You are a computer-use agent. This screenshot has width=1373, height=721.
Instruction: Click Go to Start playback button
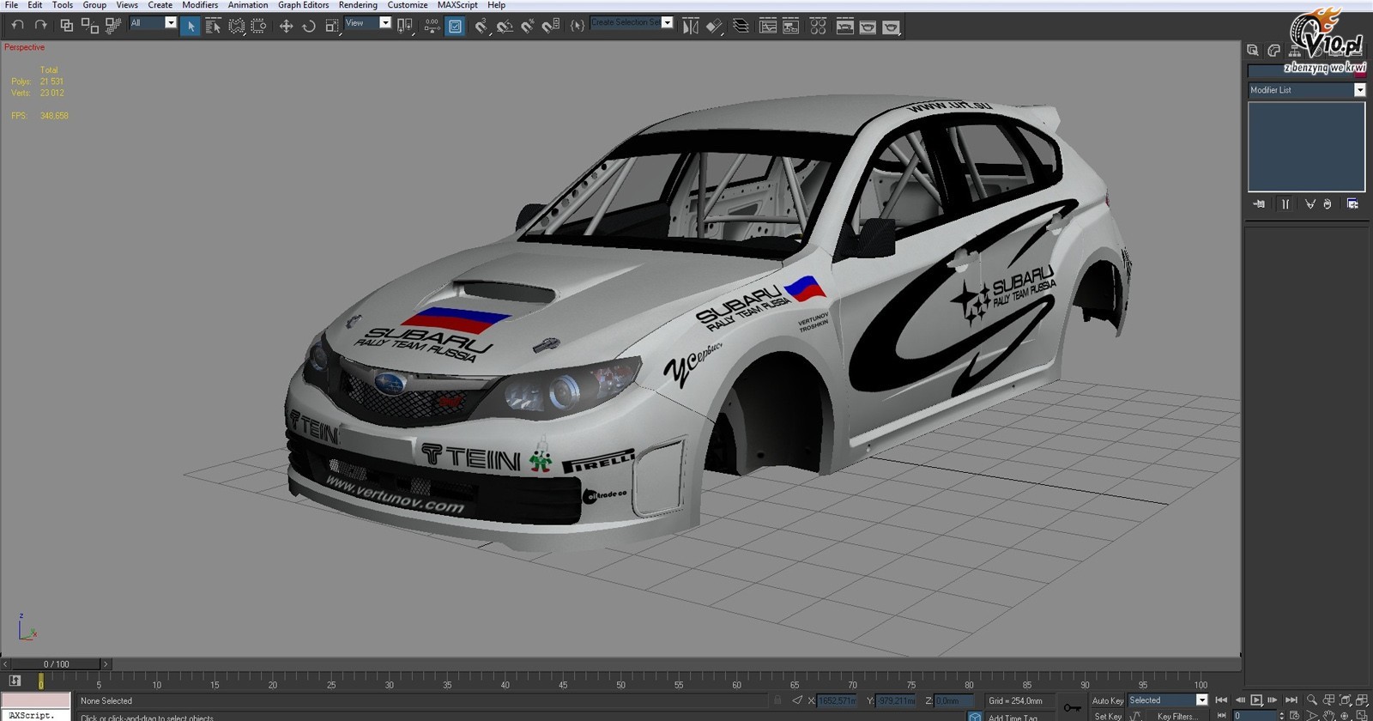click(x=1221, y=700)
